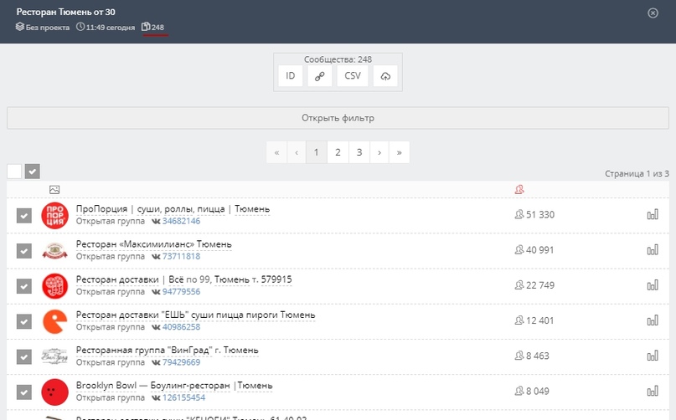The width and height of the screenshot is (676, 420).
Task: Open the filter panel
Action: point(338,118)
